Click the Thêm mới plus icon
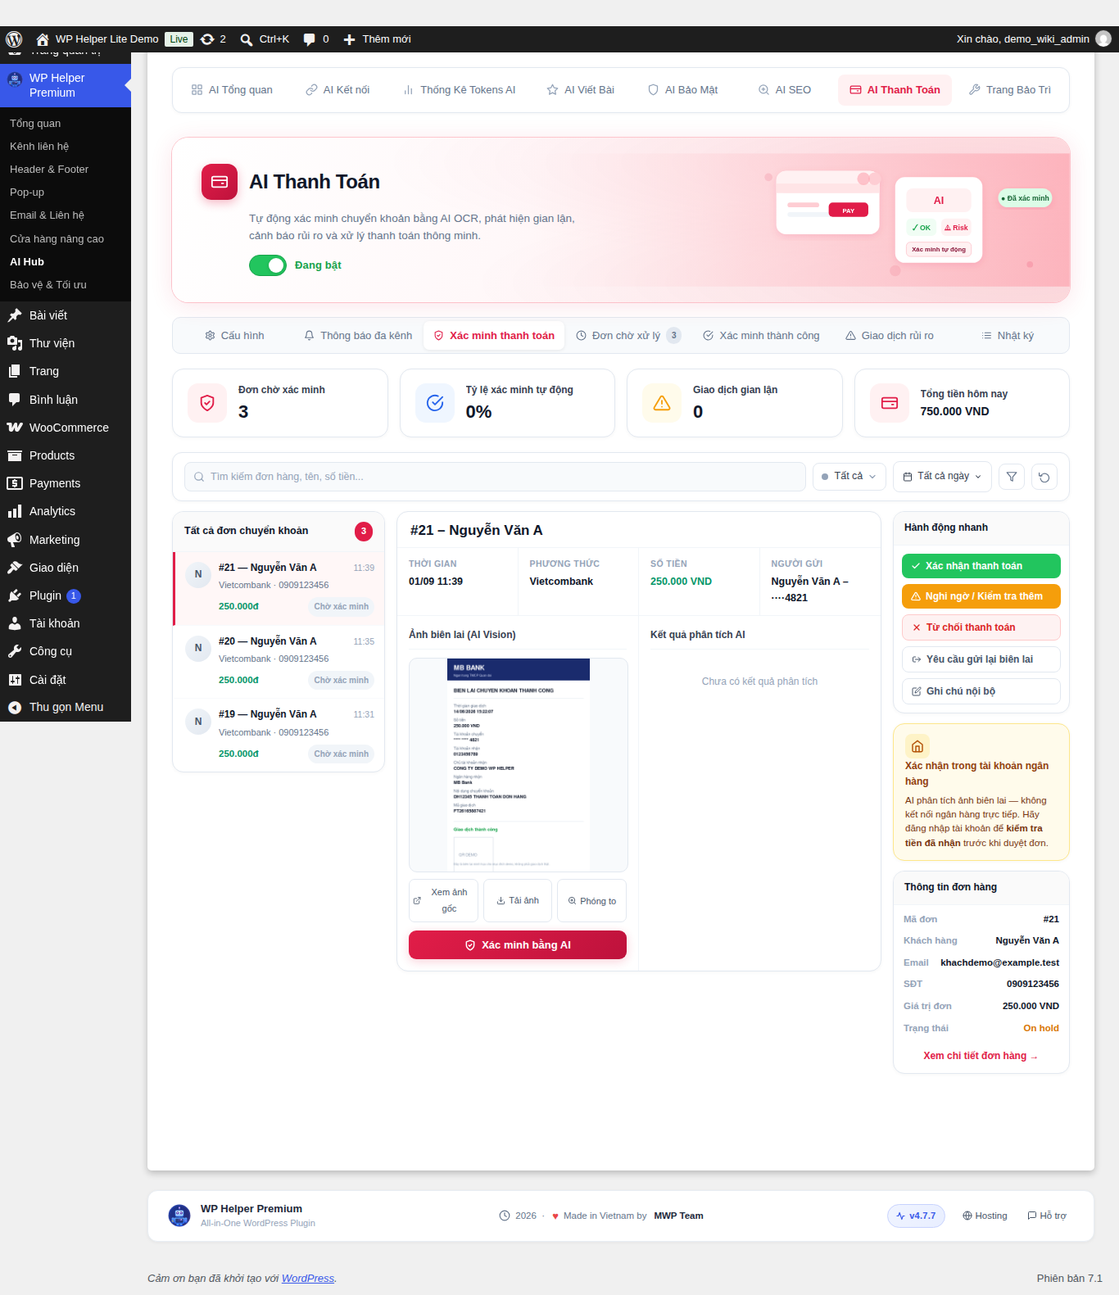This screenshot has width=1119, height=1295. click(x=349, y=39)
